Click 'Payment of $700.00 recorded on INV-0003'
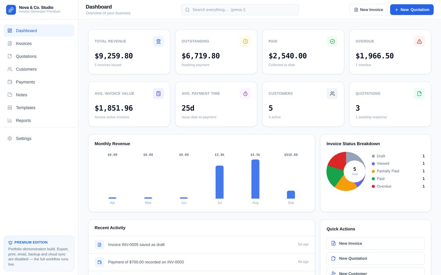The image size is (441, 275). 146,262
